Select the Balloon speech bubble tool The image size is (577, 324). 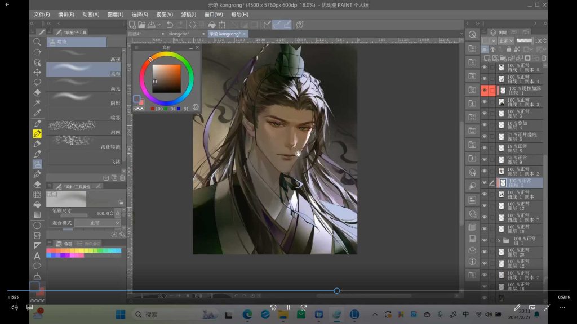click(37, 265)
